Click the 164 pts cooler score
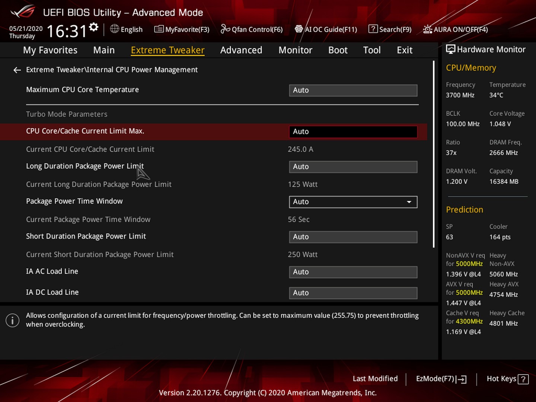The height and width of the screenshot is (402, 536). pyautogui.click(x=500, y=237)
